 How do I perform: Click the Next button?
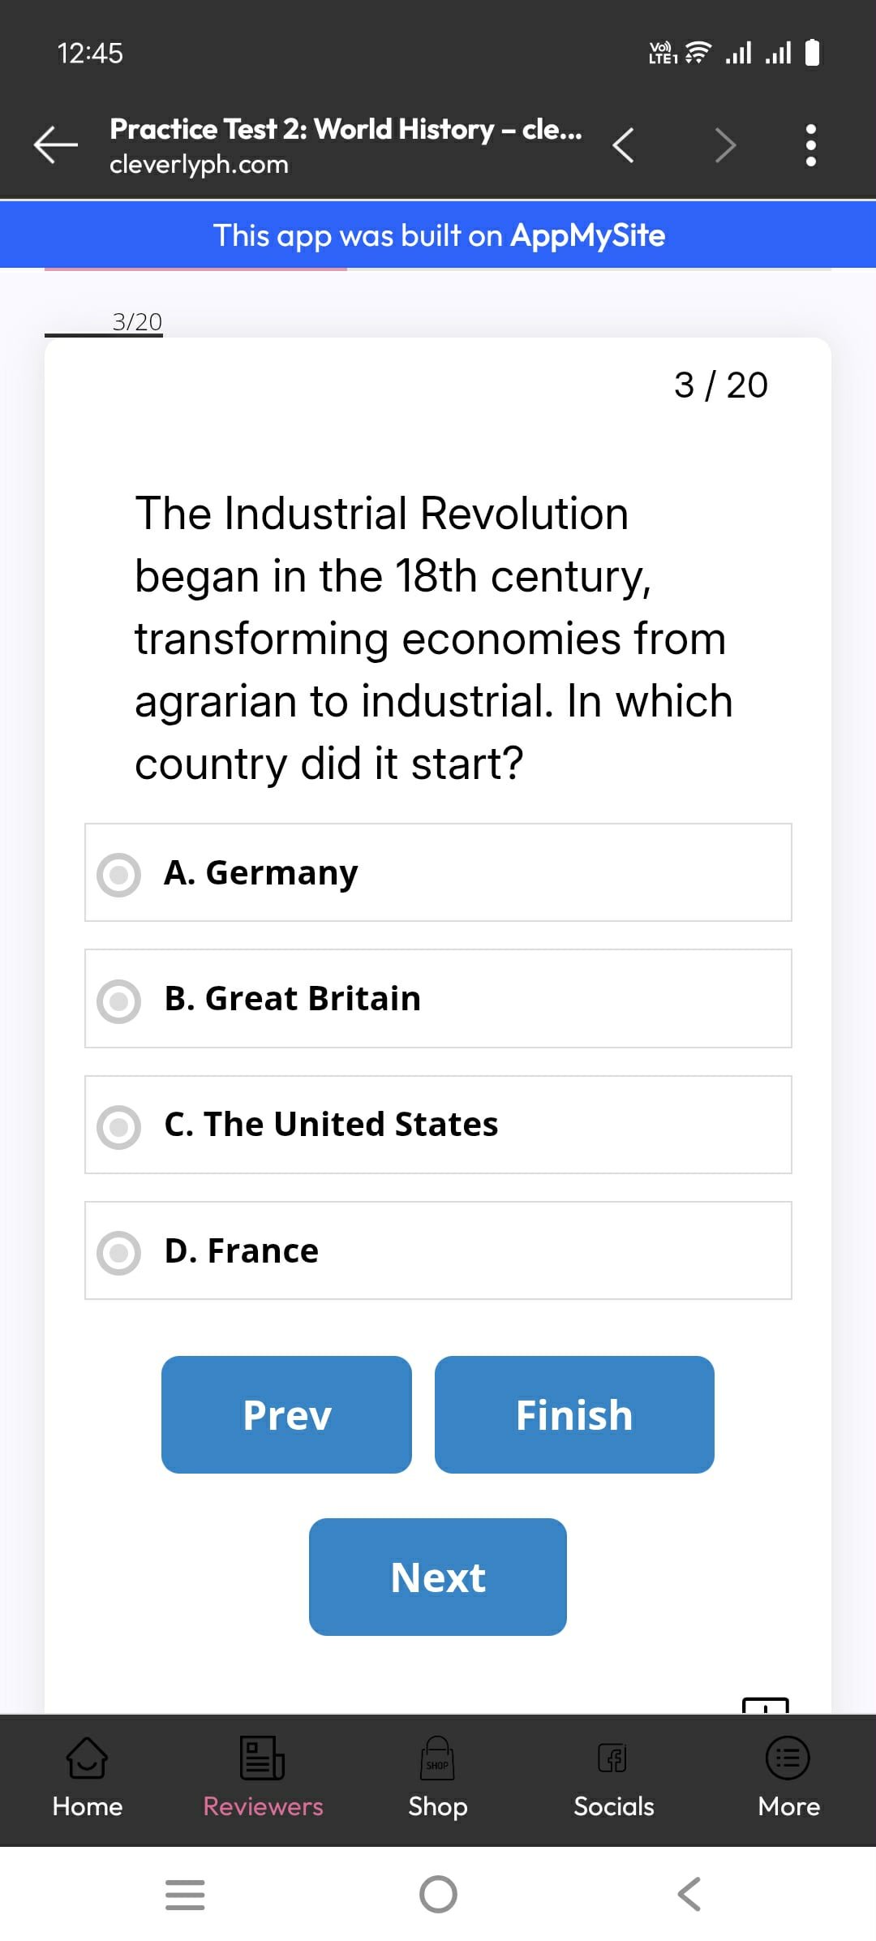[437, 1577]
